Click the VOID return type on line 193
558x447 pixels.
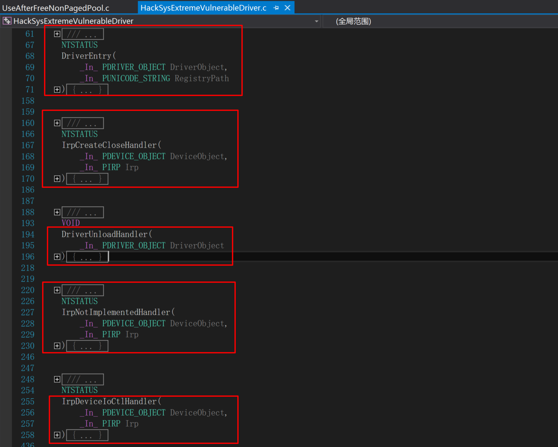coord(71,223)
